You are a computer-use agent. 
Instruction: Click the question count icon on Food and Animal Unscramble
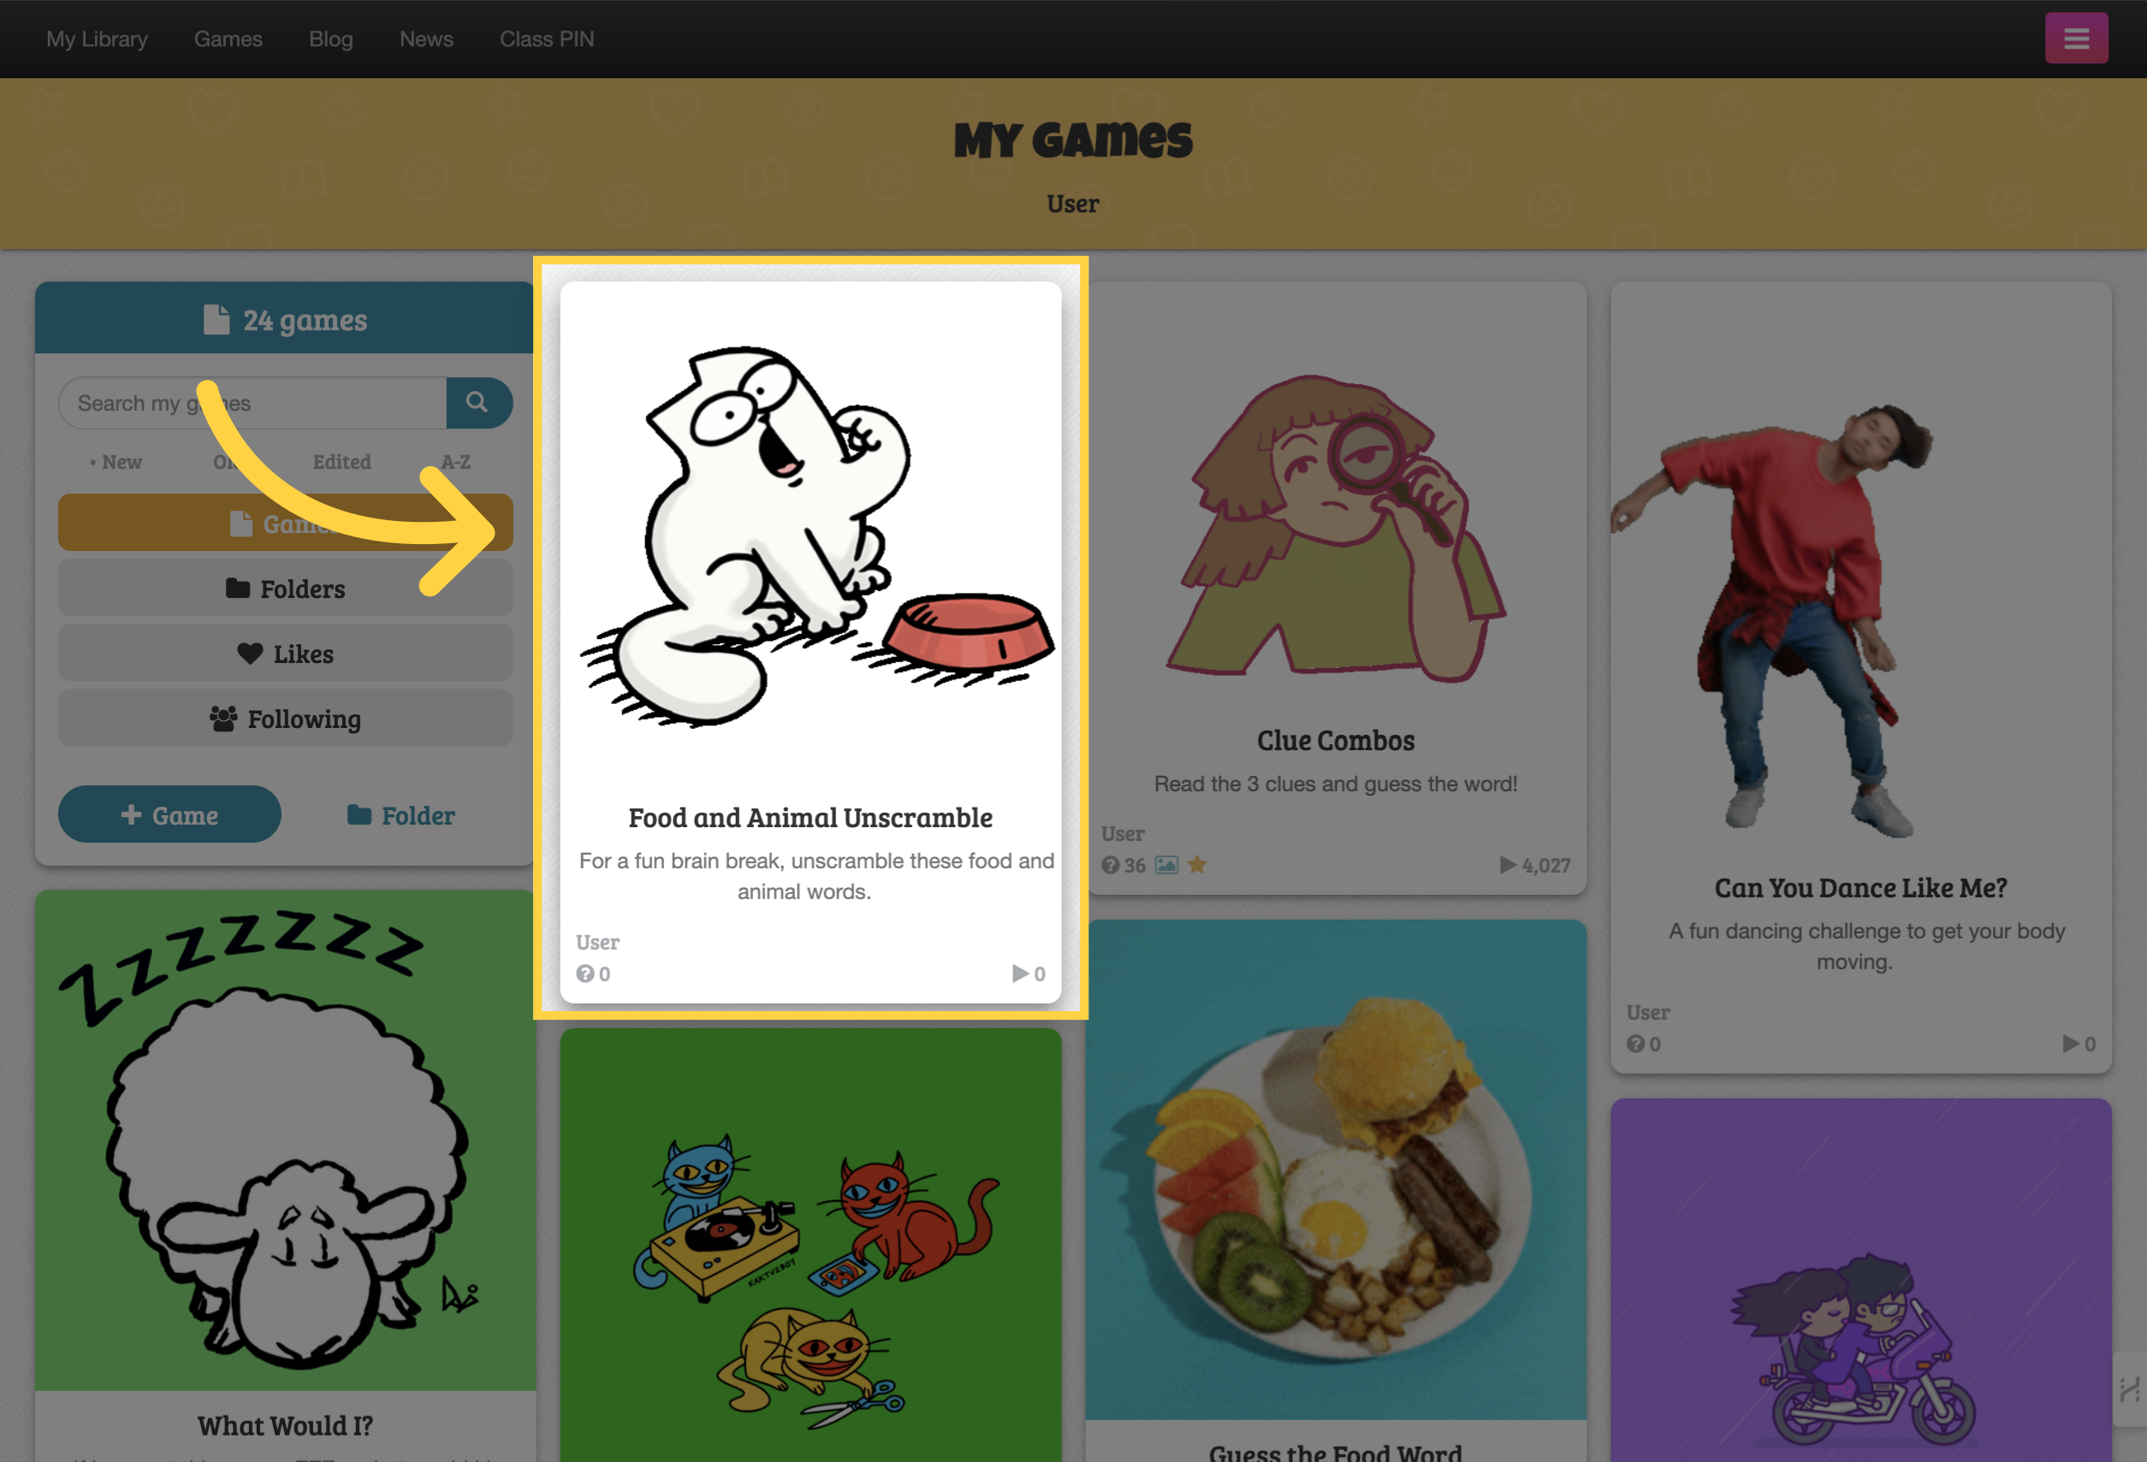tap(584, 974)
